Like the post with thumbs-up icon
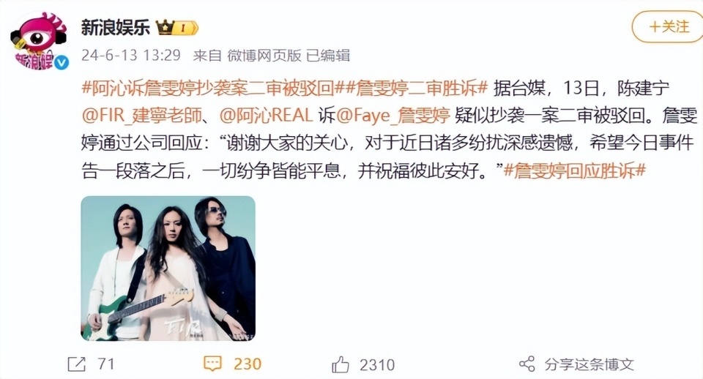This screenshot has height=379, width=703. 341,364
